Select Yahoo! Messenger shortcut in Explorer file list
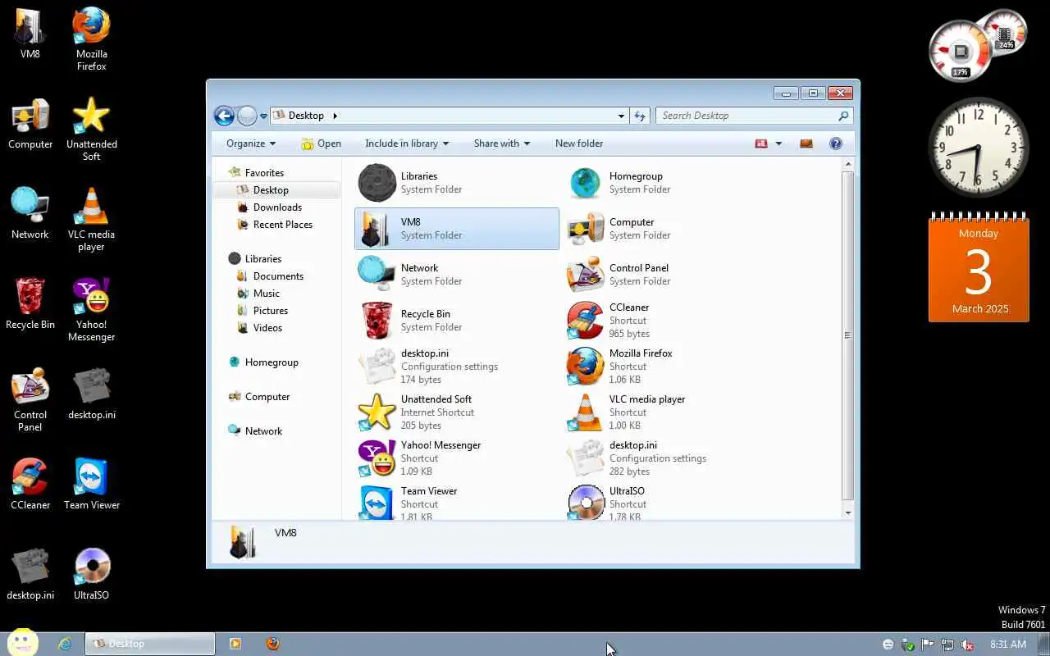Viewport: 1050px width, 656px height. (456, 458)
